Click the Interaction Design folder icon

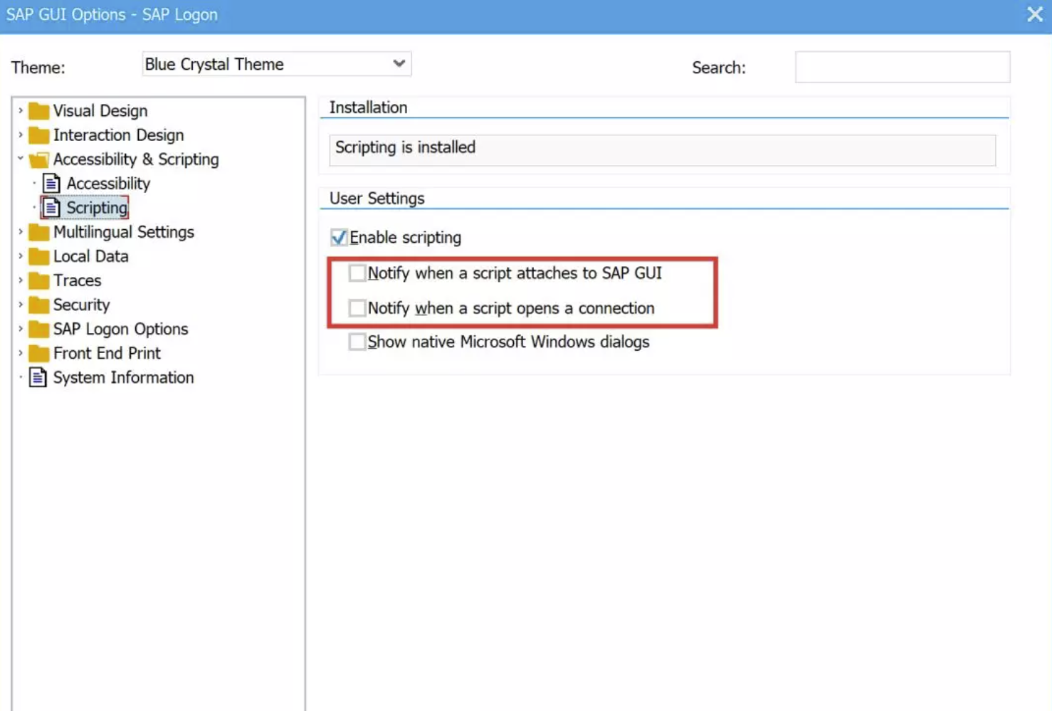tap(38, 135)
